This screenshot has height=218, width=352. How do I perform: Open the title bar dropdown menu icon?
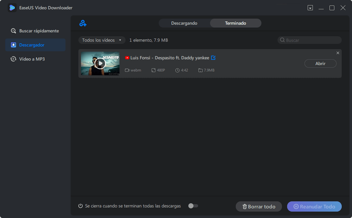[310, 8]
